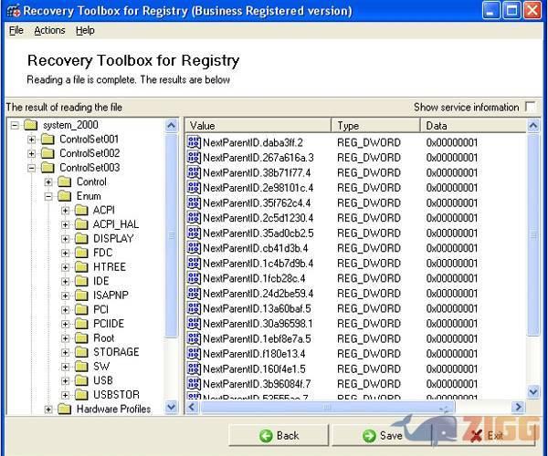Sort by the Data column header
The height and width of the screenshot is (456, 548).
point(473,125)
